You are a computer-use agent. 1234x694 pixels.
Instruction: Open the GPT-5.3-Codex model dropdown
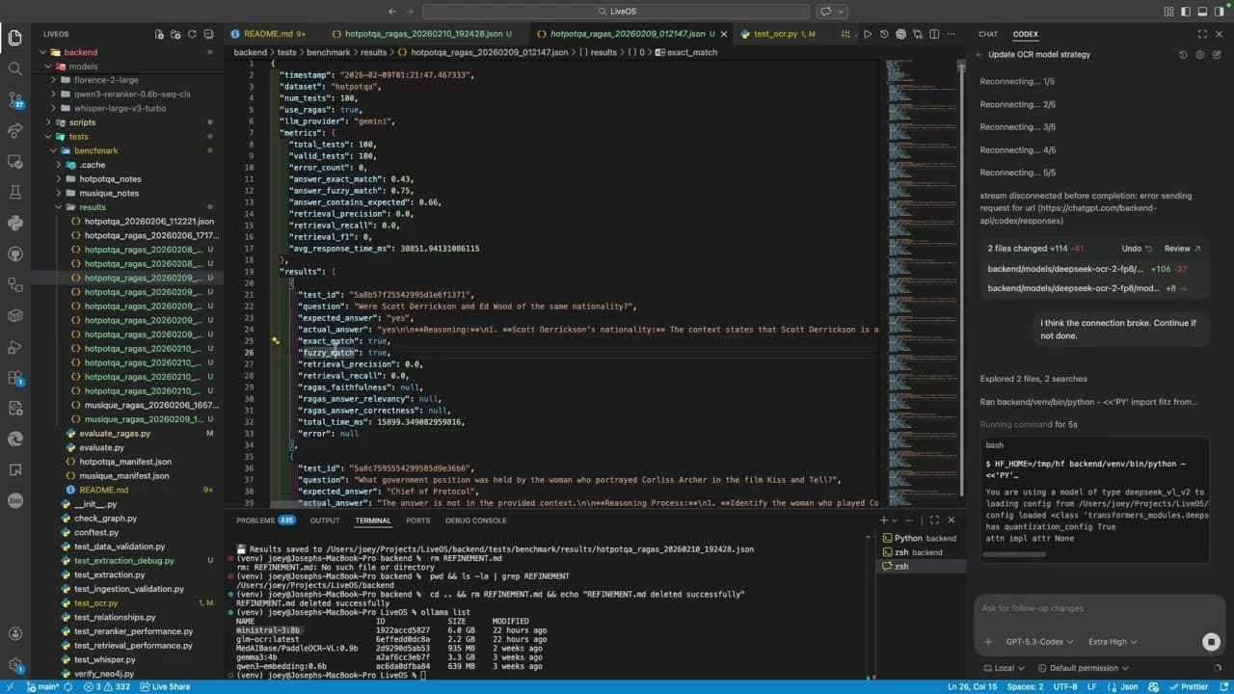tap(1039, 642)
